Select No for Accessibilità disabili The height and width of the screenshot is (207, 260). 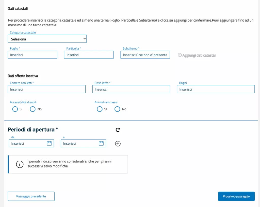click(x=33, y=109)
